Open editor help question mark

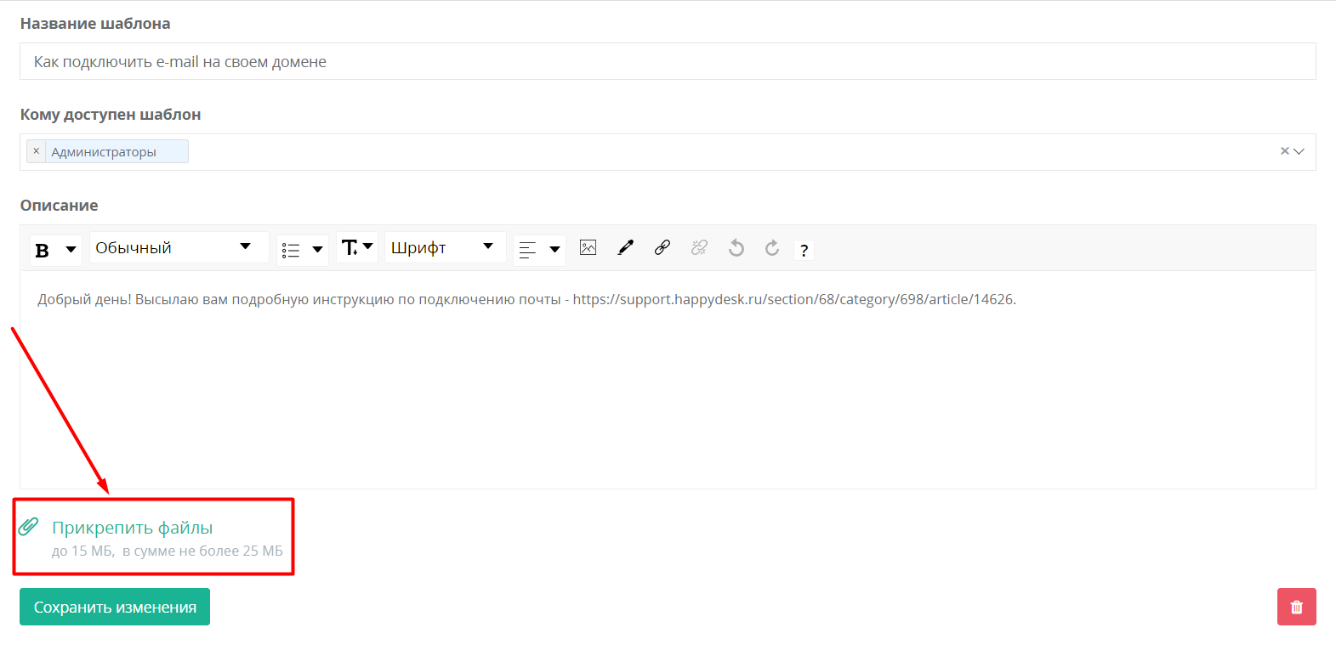(804, 251)
